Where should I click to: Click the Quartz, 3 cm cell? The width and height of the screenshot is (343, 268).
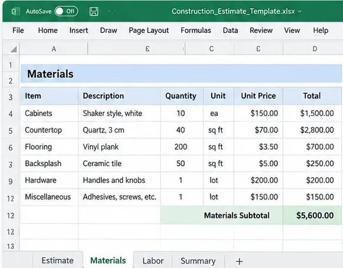119,130
